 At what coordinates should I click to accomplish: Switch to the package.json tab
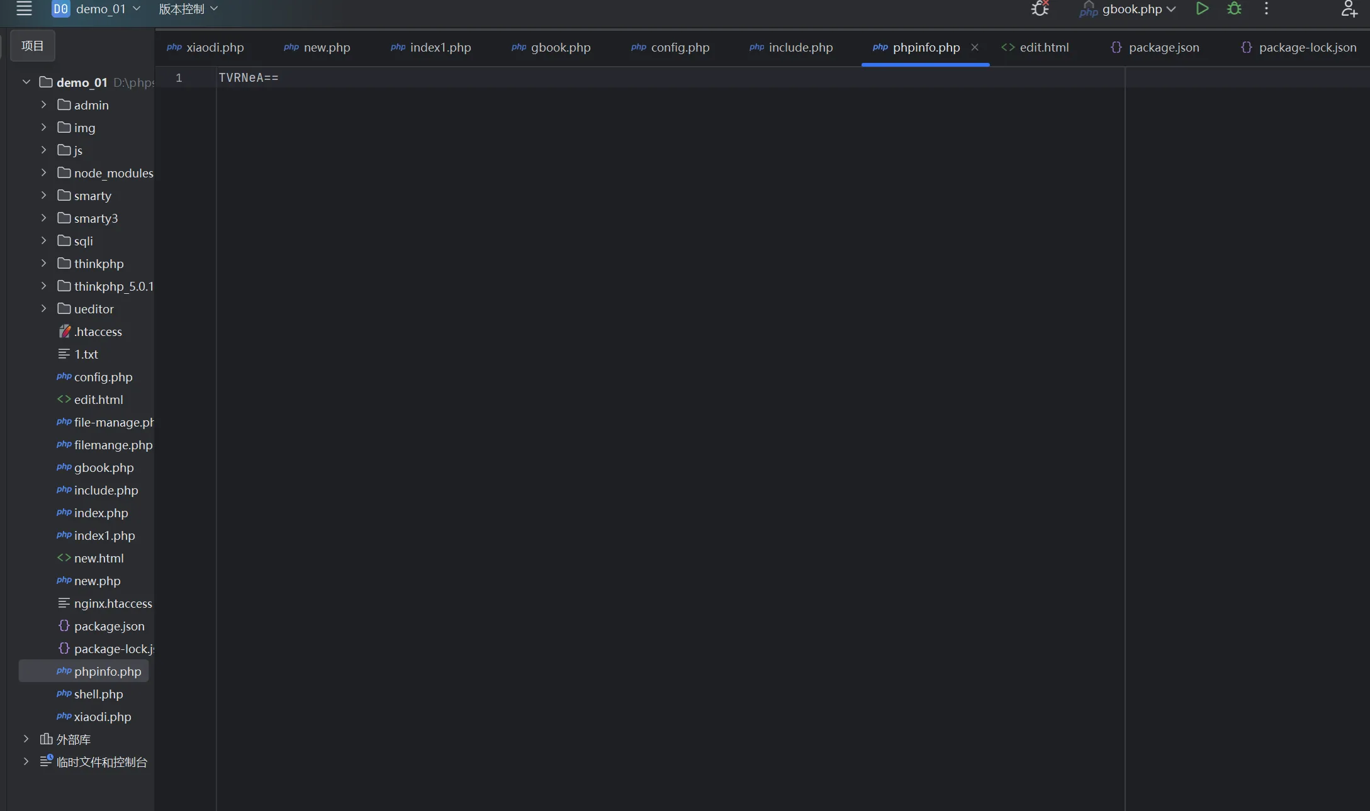click(x=1163, y=47)
